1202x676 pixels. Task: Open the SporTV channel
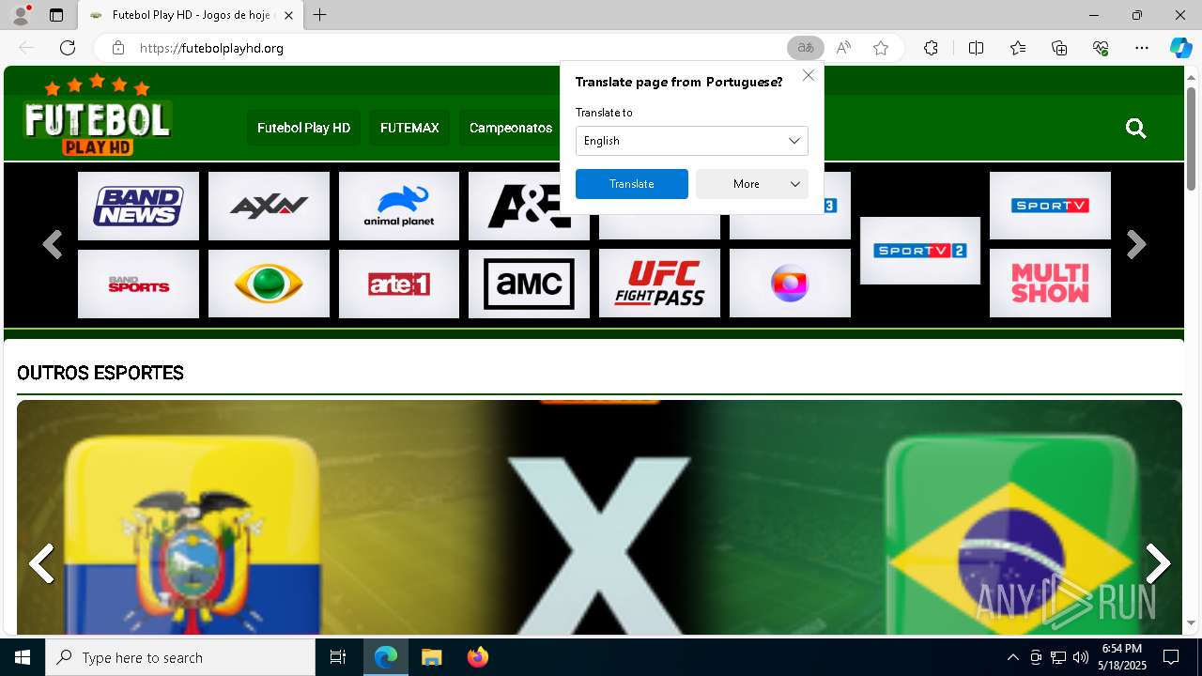[1050, 206]
